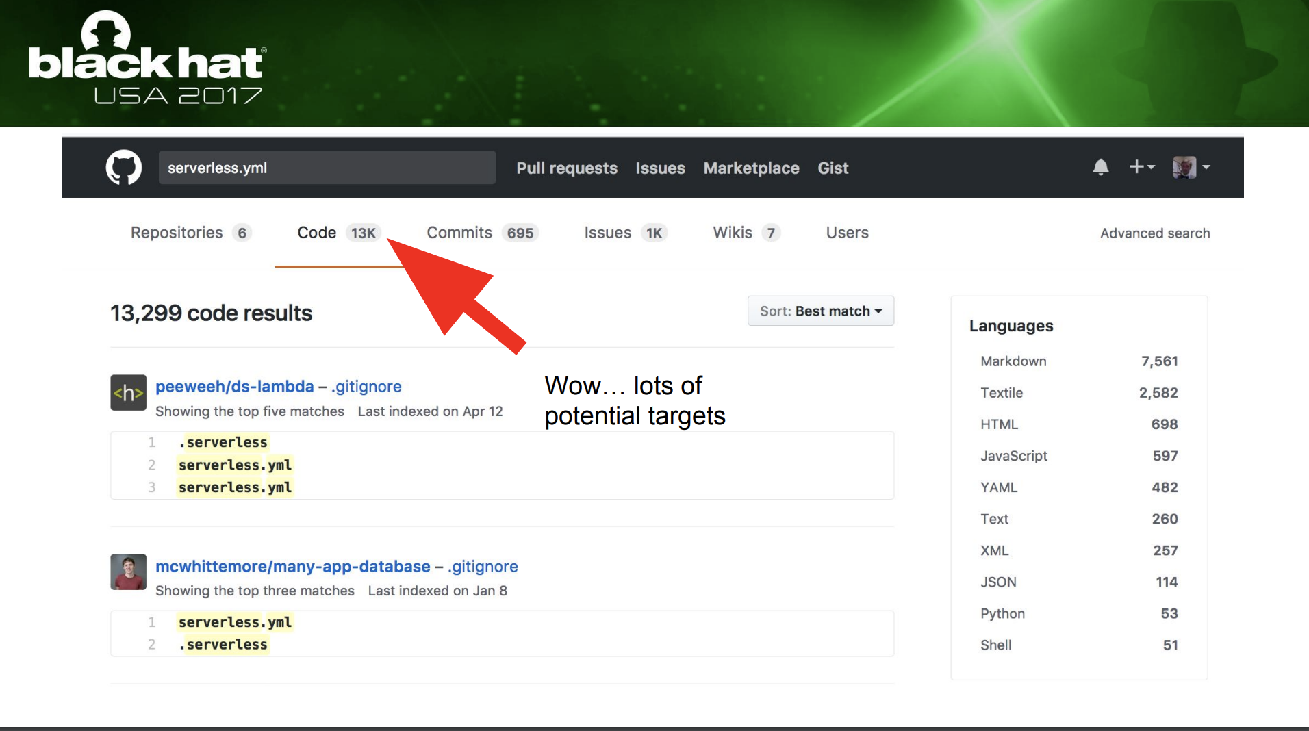The width and height of the screenshot is (1309, 731).
Task: Click the "13,299 code results" heading
Action: (211, 313)
